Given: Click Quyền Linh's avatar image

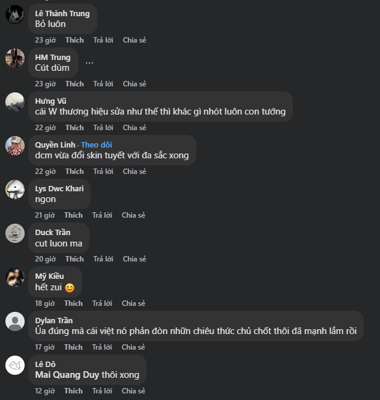Looking at the screenshot, I should (x=15, y=146).
